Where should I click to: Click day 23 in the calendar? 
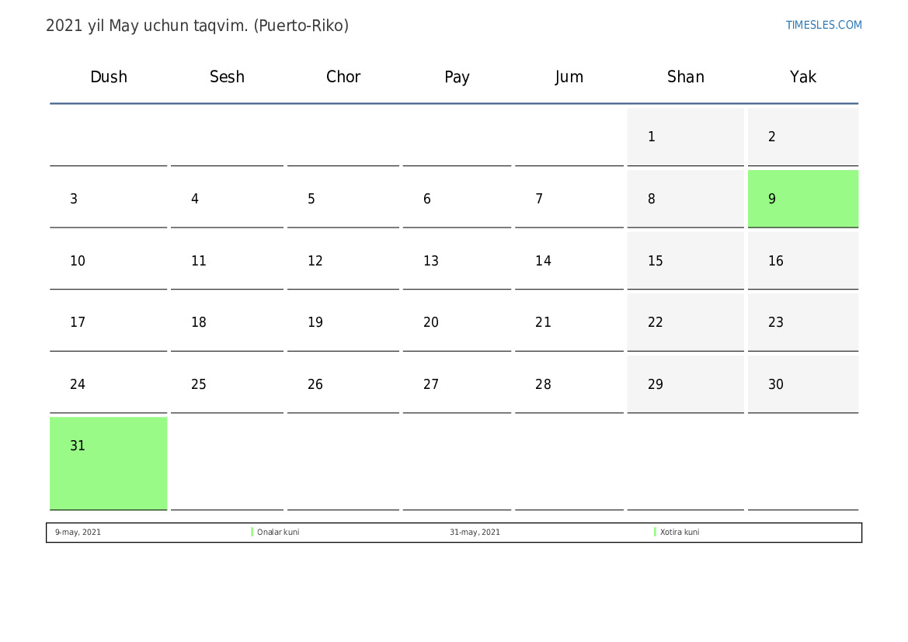[x=802, y=322]
